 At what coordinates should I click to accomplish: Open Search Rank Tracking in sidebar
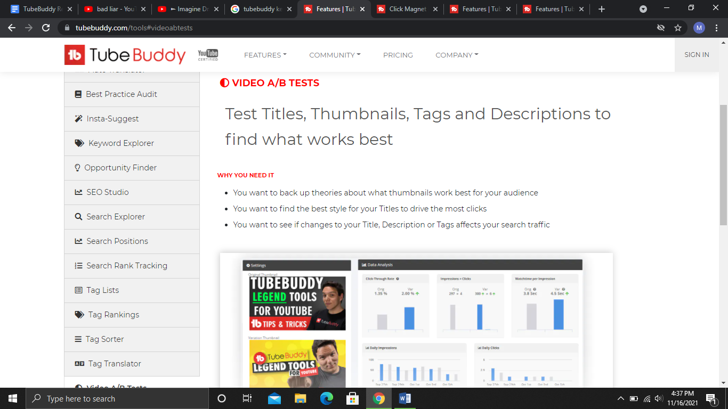(x=132, y=266)
